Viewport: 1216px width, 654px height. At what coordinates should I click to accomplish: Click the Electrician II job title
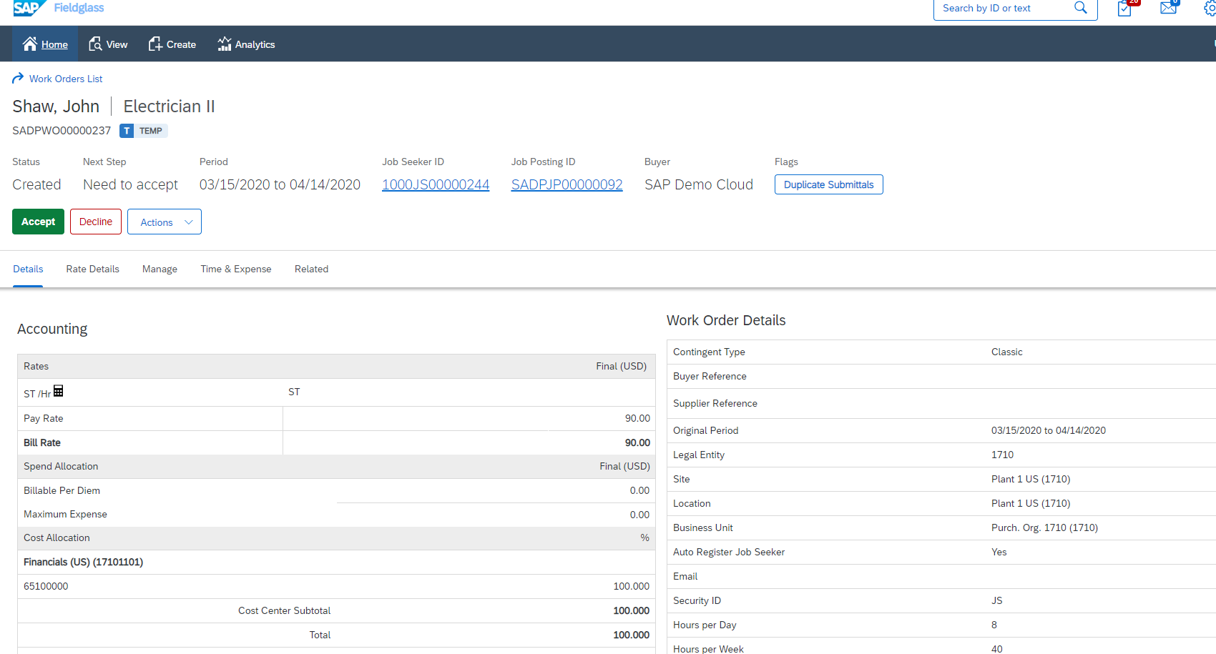point(170,106)
